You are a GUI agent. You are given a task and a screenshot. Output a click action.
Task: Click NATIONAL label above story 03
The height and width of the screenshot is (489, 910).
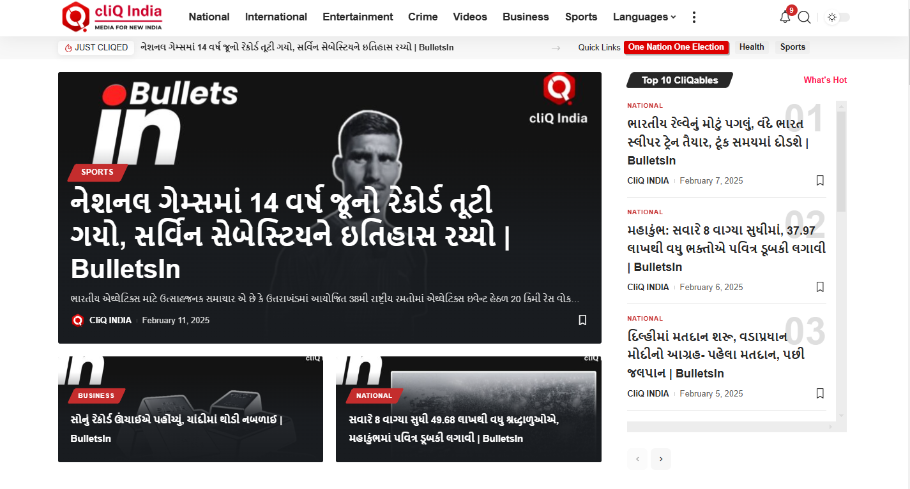coord(645,319)
